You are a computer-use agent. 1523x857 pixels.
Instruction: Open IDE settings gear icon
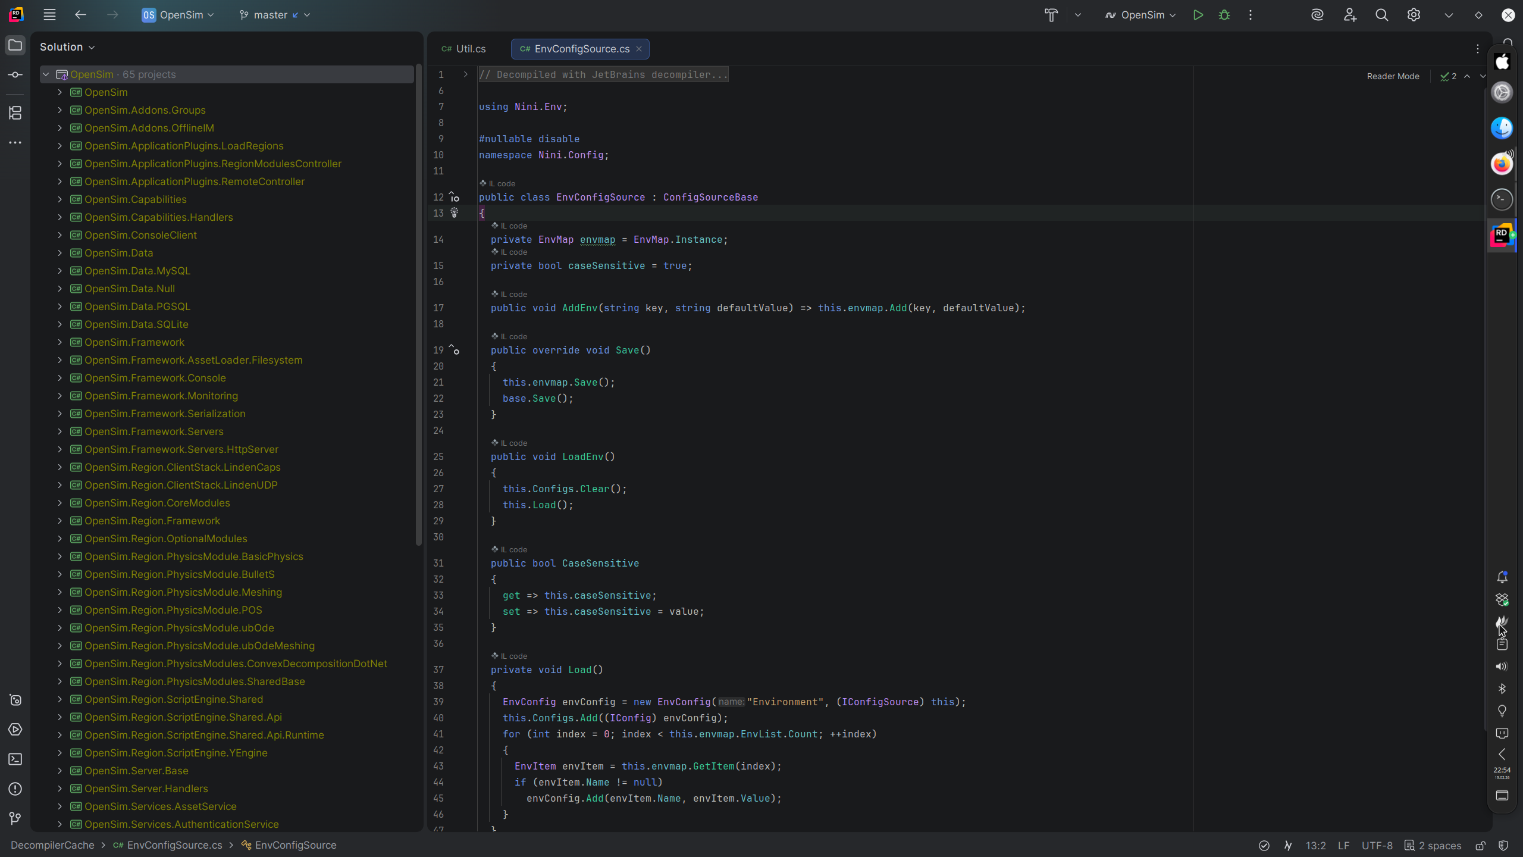(1414, 15)
